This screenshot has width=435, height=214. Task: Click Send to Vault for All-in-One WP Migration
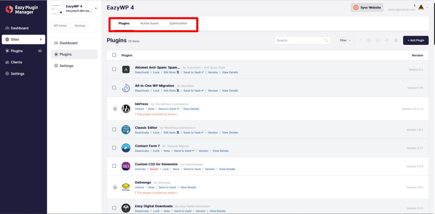193,91
